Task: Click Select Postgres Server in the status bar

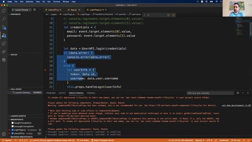Action: coord(102,140)
